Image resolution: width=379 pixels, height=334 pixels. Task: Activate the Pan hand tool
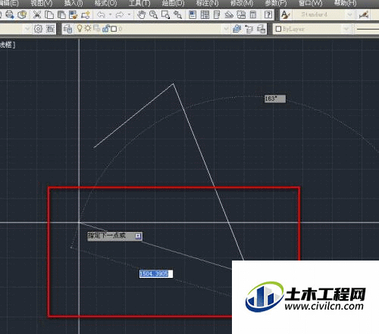(x=141, y=14)
